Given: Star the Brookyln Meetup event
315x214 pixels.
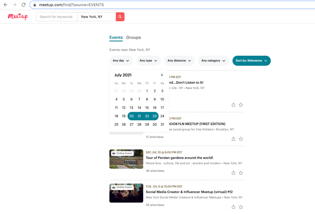Looking at the screenshot, I should (241, 139).
